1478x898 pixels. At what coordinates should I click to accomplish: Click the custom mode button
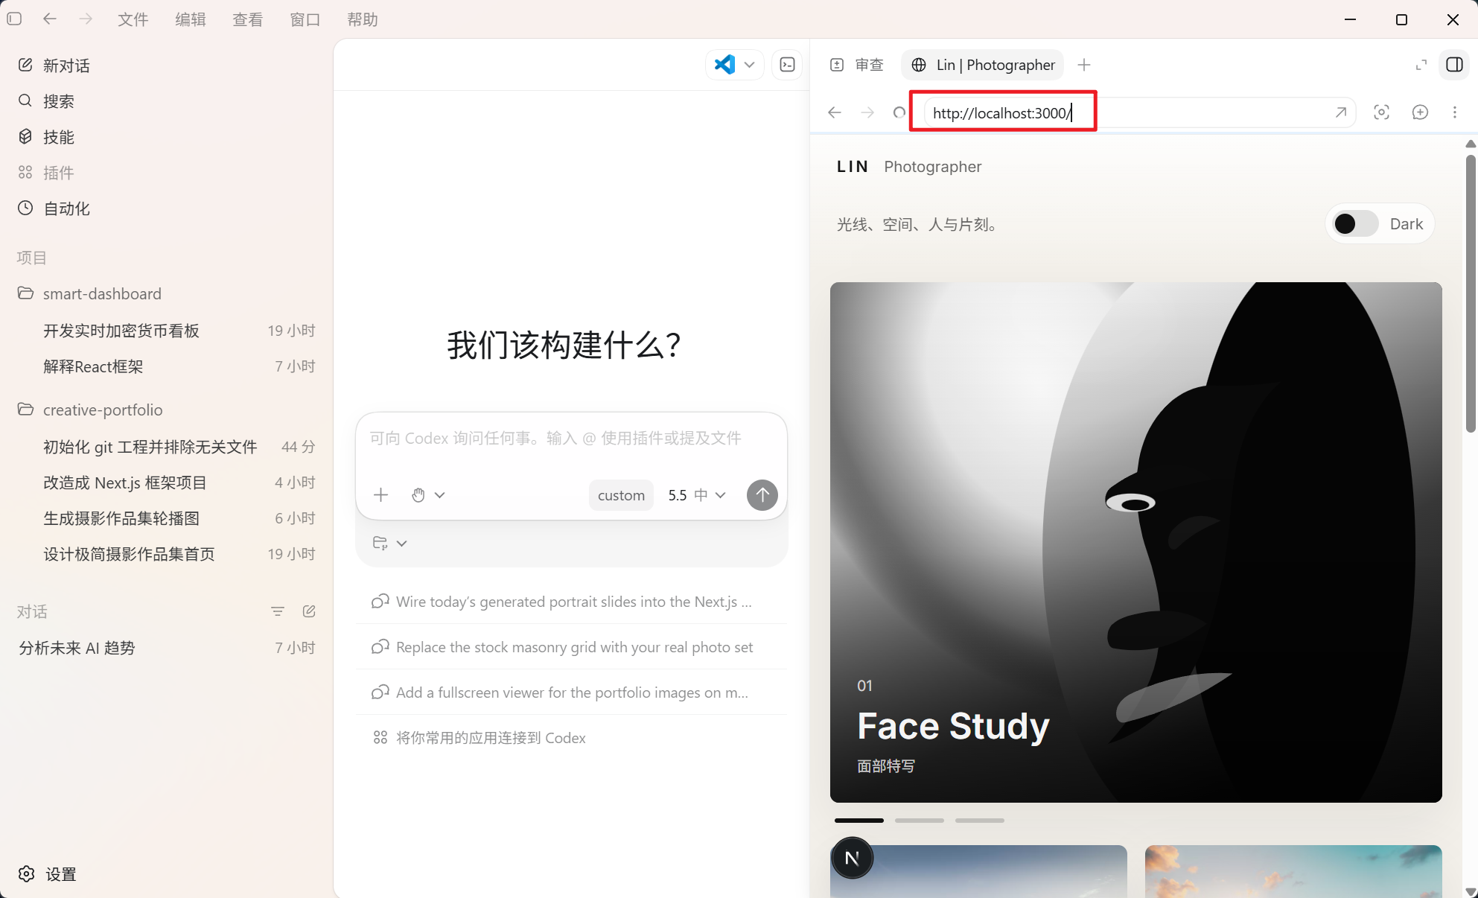(x=621, y=495)
